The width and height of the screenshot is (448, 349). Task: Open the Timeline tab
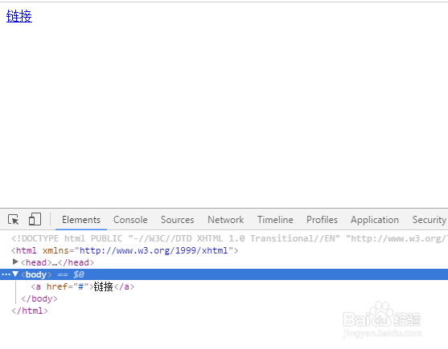pos(275,220)
